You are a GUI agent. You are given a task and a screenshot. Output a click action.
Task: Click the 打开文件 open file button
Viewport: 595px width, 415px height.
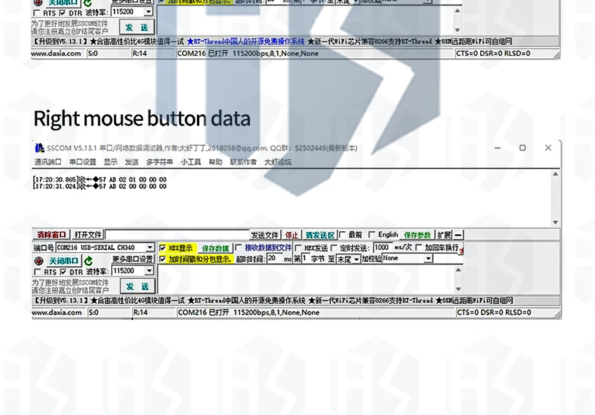(x=88, y=235)
